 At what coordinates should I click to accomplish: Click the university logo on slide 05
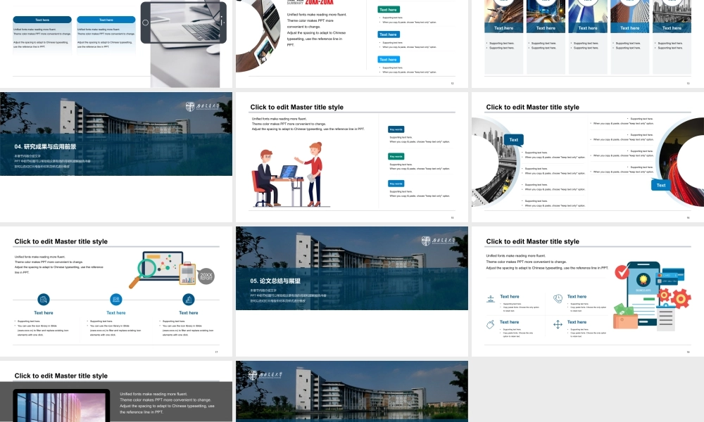coord(438,241)
